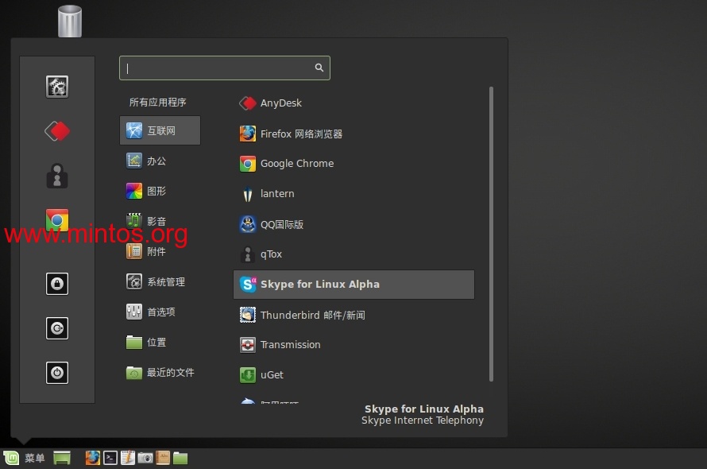Open screenshot tool from panel launcher

[x=145, y=458]
